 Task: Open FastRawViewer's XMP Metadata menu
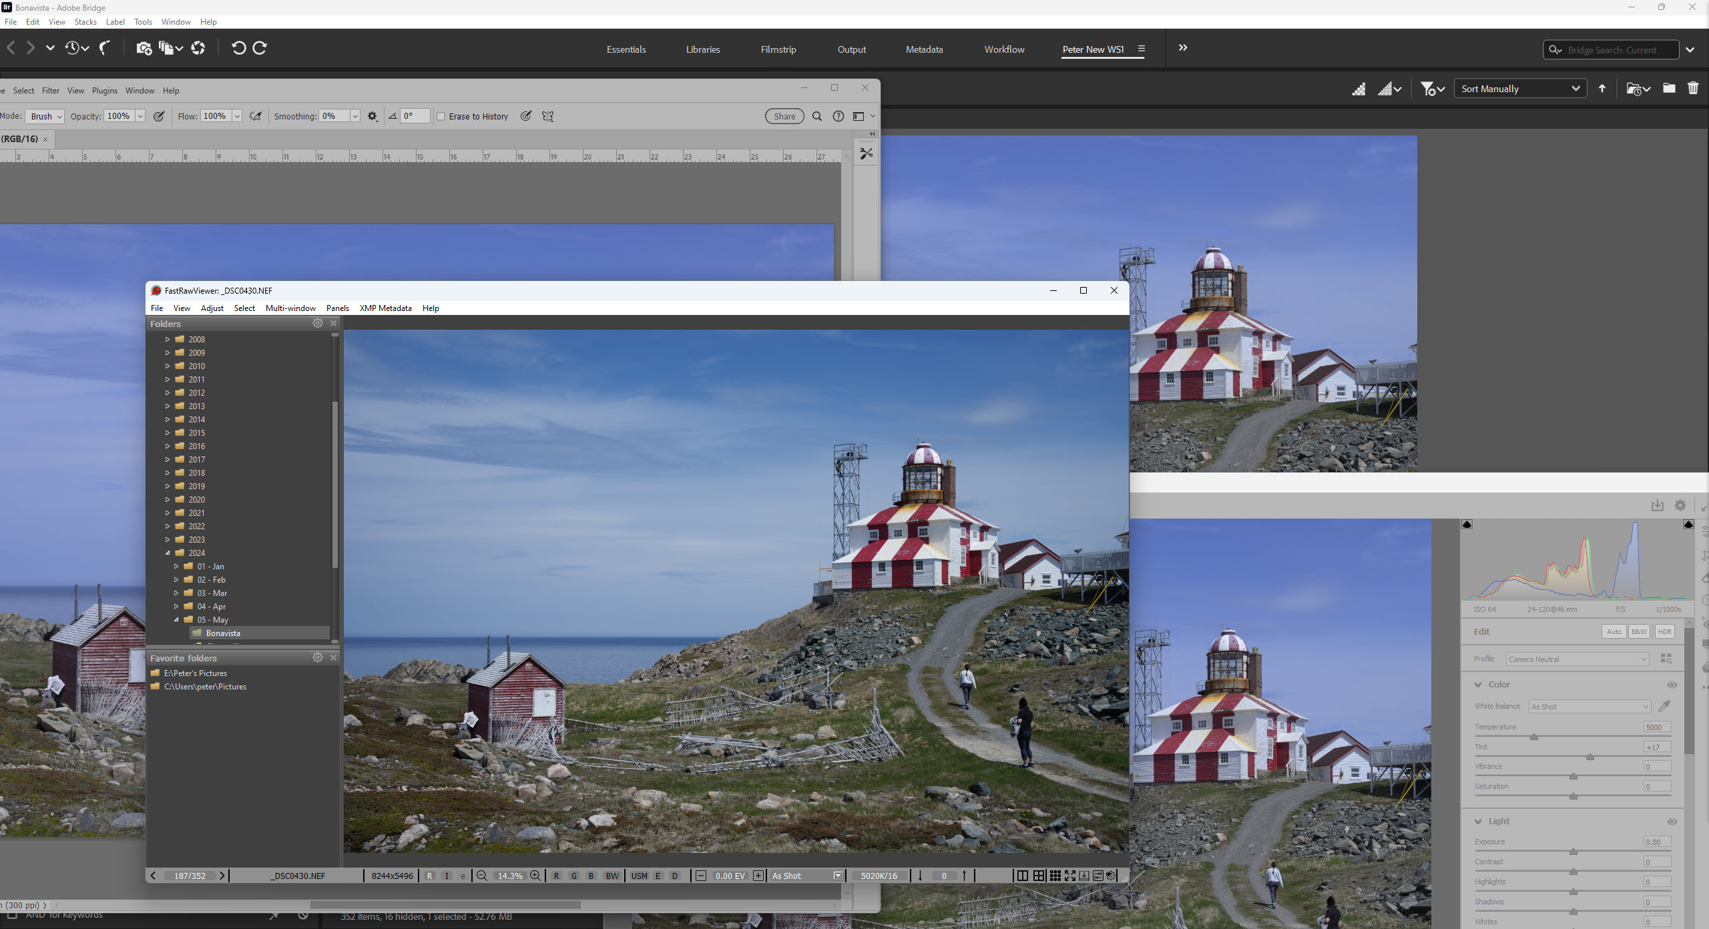tap(385, 308)
